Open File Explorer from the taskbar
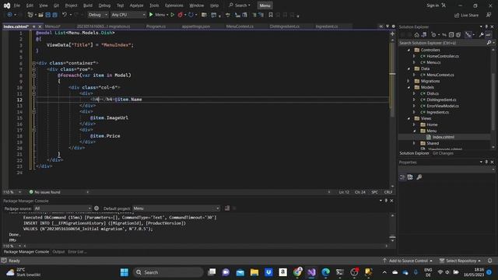 click(254, 272)
